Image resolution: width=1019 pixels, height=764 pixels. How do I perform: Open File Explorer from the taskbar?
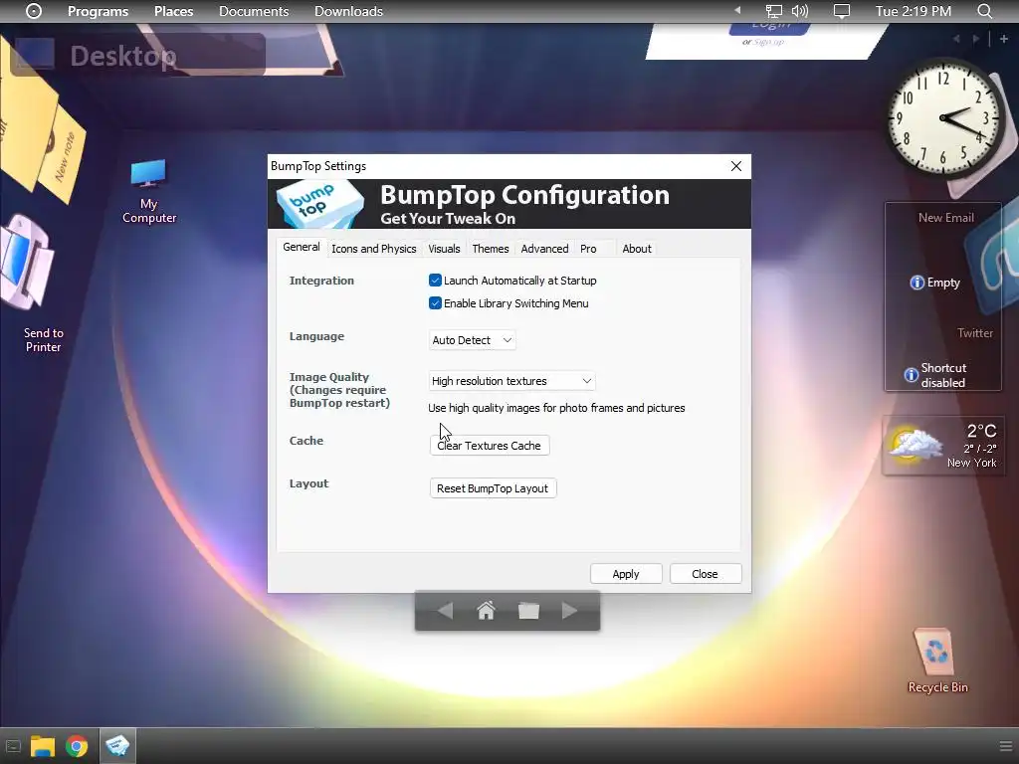42,746
